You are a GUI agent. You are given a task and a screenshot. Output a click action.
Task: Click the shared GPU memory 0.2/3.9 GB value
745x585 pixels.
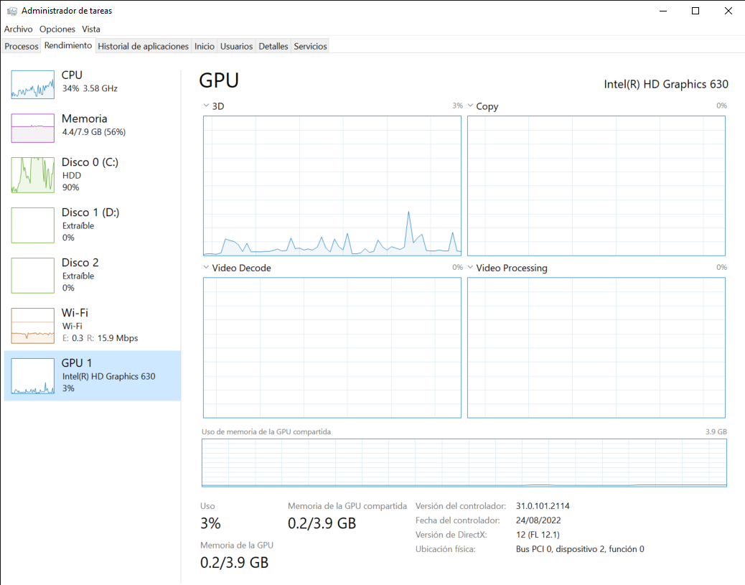(322, 523)
